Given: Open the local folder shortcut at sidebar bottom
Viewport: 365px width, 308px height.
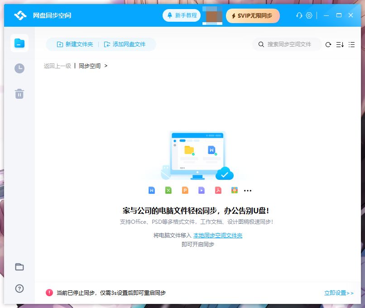Looking at the screenshot, I should (19, 267).
